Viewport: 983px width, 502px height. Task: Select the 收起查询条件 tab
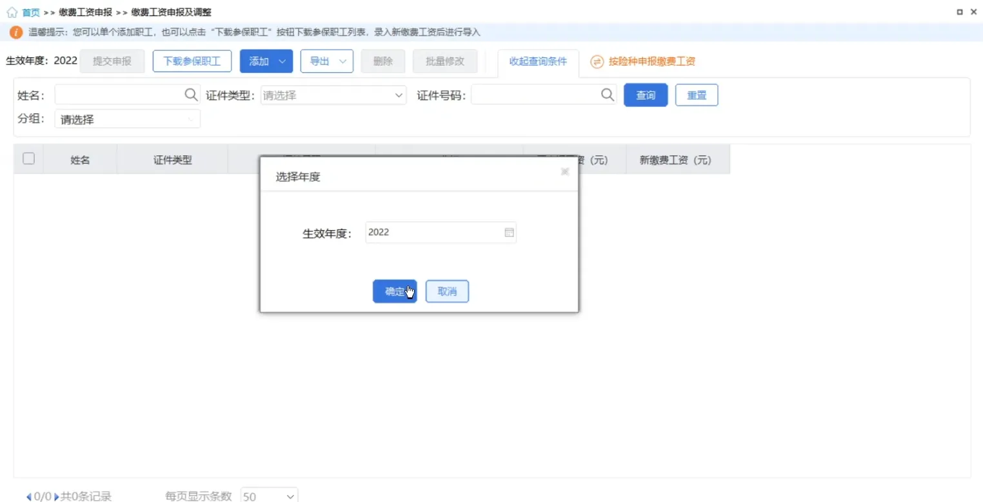coord(538,62)
